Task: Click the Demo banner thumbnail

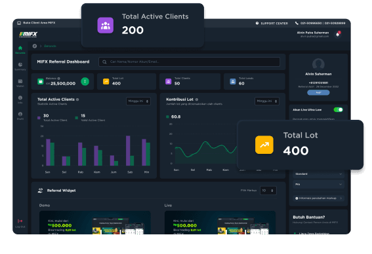Action: [x=95, y=223]
